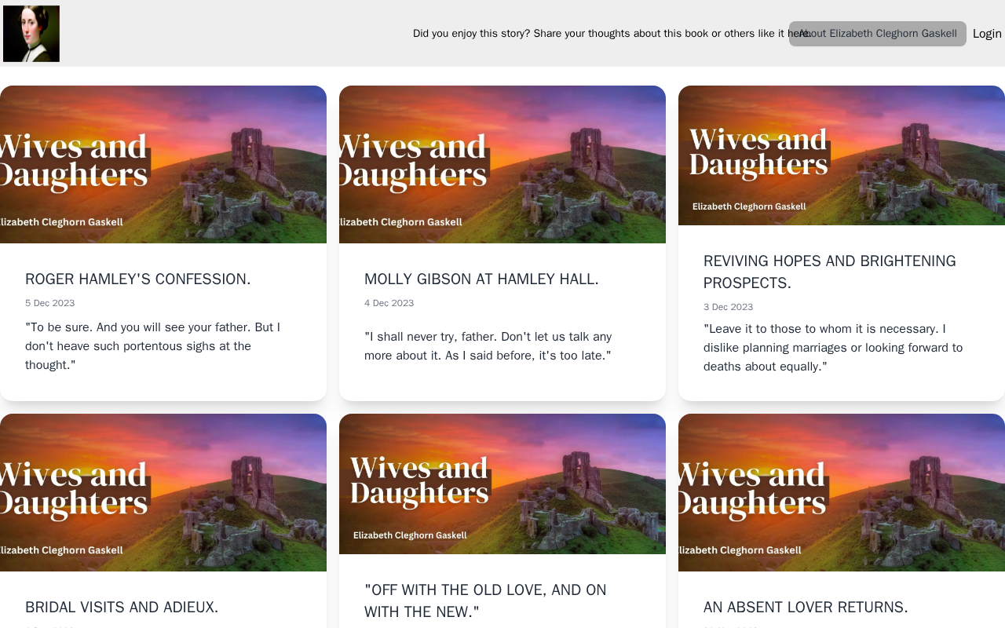
Task: Open Bridal Visits and Adieux cover image
Action: click(x=163, y=492)
